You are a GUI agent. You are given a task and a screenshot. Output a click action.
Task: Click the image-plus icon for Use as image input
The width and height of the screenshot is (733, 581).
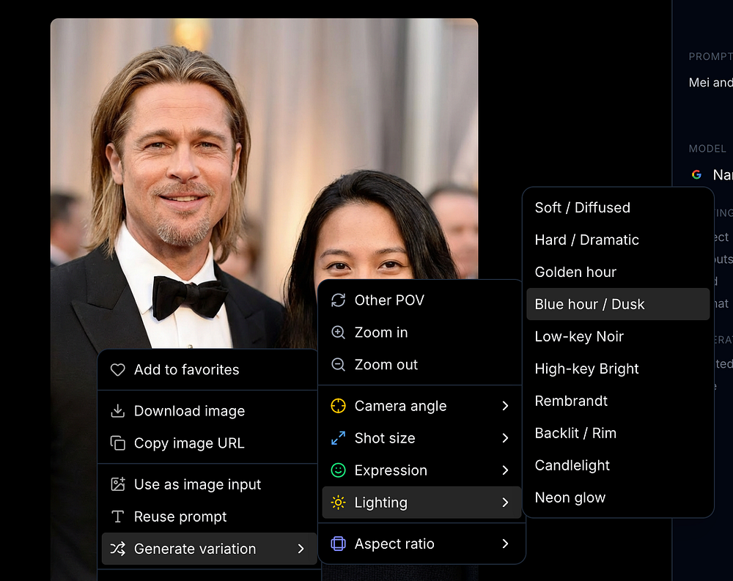click(118, 484)
